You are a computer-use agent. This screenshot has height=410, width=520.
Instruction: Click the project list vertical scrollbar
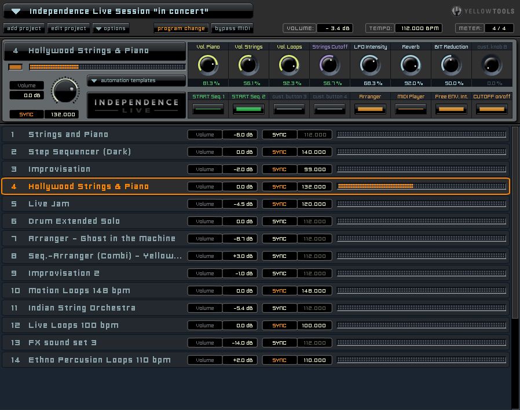pyautogui.click(x=515, y=223)
